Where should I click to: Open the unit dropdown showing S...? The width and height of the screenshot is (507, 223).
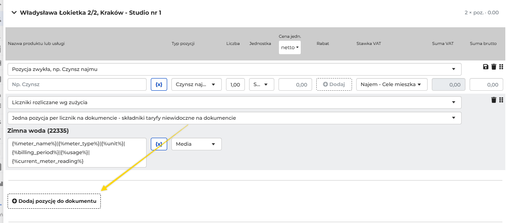coord(262,84)
